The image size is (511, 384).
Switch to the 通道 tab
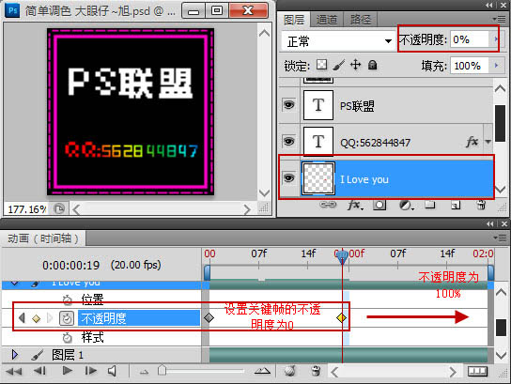(327, 20)
